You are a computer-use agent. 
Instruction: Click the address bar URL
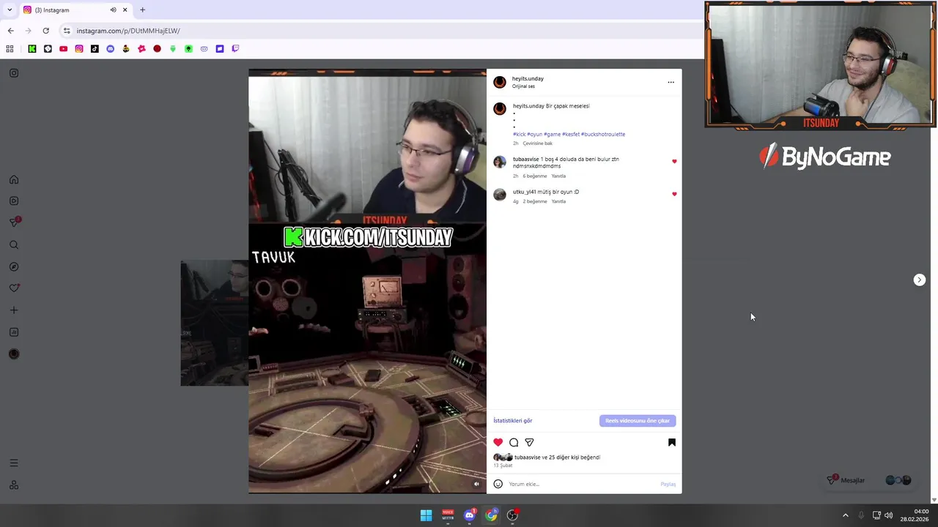coord(128,31)
